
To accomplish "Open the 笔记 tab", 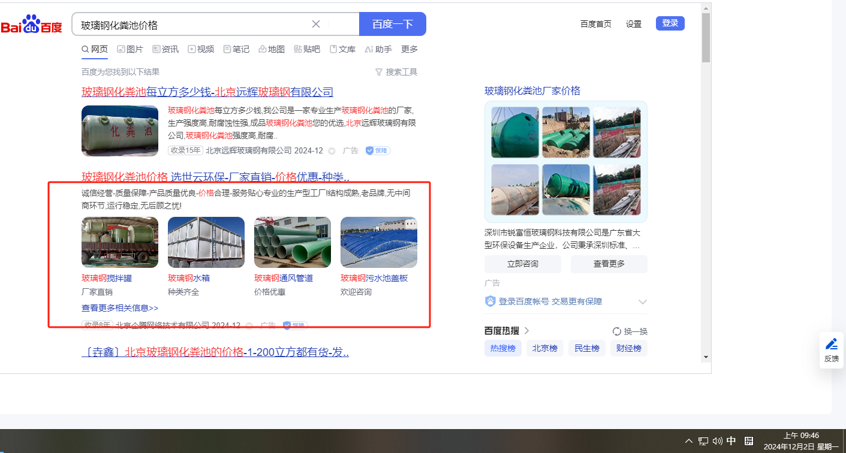I will pyautogui.click(x=236, y=49).
